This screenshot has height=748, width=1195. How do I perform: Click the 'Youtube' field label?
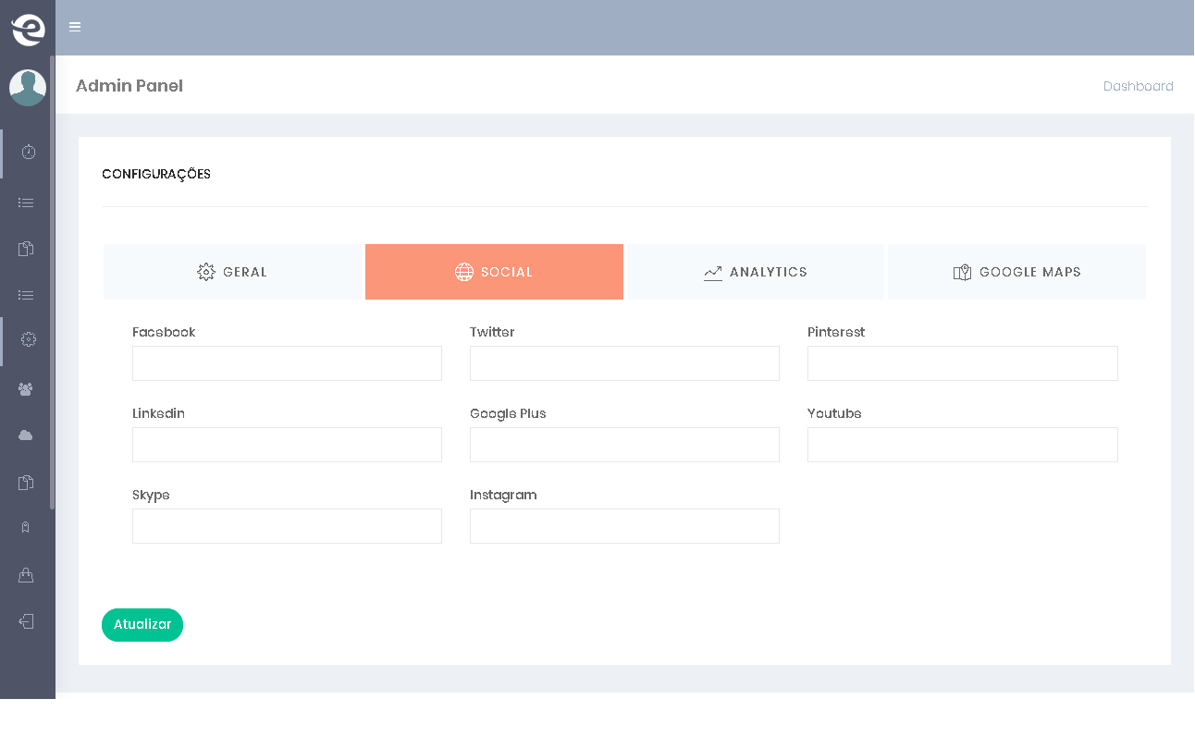834,413
